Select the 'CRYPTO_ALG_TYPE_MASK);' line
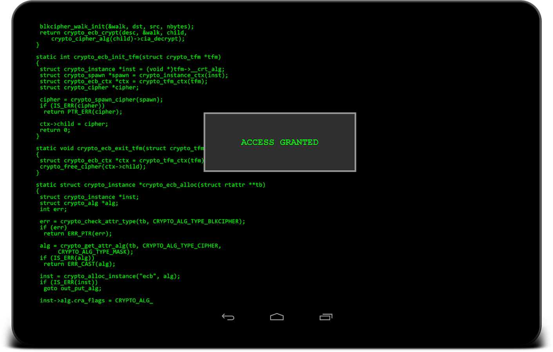This screenshot has width=553, height=352. (96, 252)
